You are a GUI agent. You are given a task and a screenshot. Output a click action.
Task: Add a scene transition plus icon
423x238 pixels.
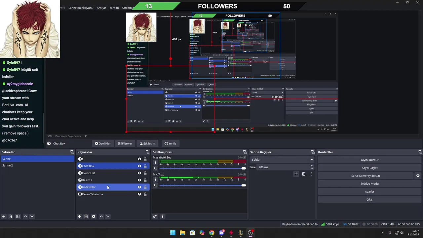click(x=296, y=174)
